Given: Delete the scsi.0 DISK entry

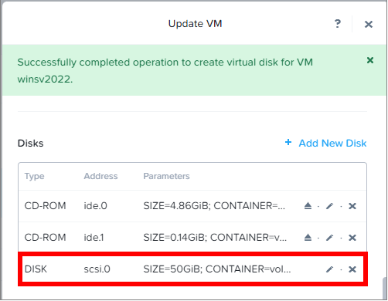Looking at the screenshot, I should coord(352,269).
